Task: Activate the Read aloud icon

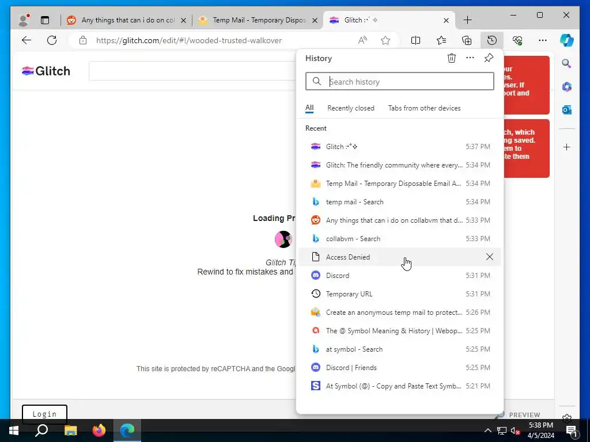Action: click(362, 40)
